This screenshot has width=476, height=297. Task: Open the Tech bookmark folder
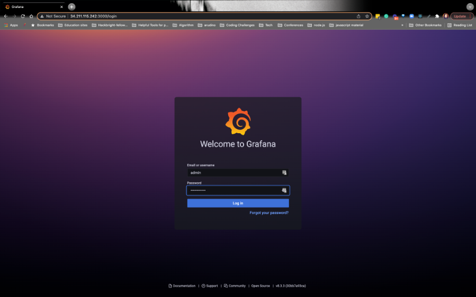[x=266, y=25]
